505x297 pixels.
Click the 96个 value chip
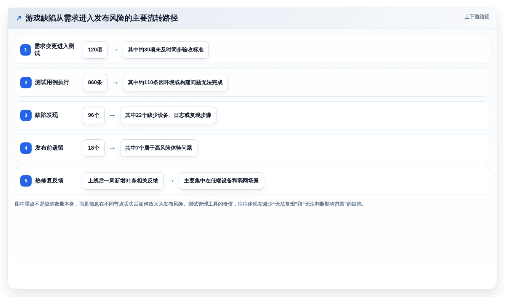[x=94, y=115]
